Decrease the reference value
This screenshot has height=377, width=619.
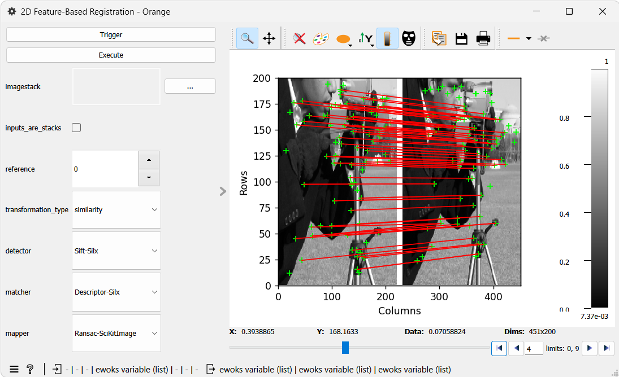click(149, 177)
